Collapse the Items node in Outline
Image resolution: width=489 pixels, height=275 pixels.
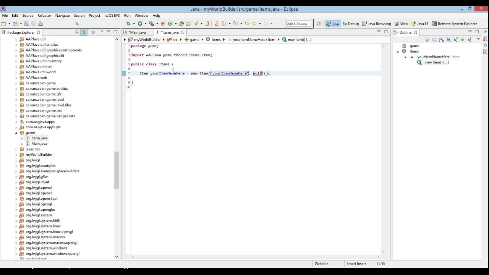398,51
